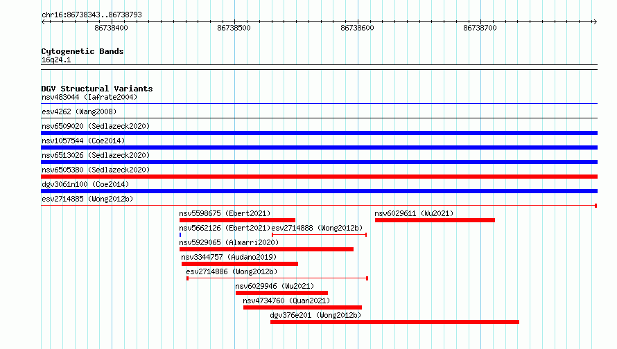Click ruler position 86738500
The image size is (617, 349).
pos(234,28)
